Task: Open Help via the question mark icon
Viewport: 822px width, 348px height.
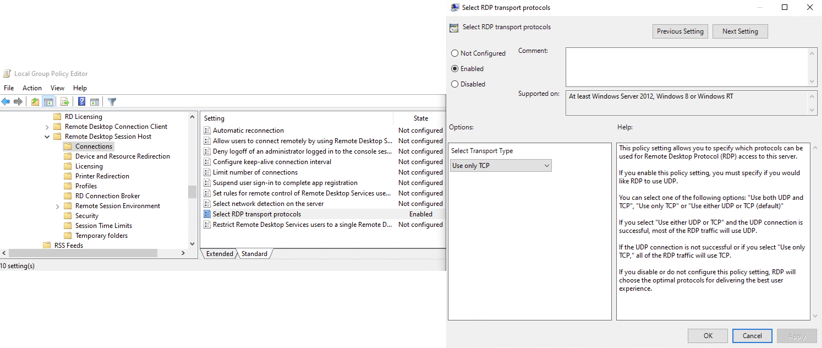Action: tap(80, 101)
